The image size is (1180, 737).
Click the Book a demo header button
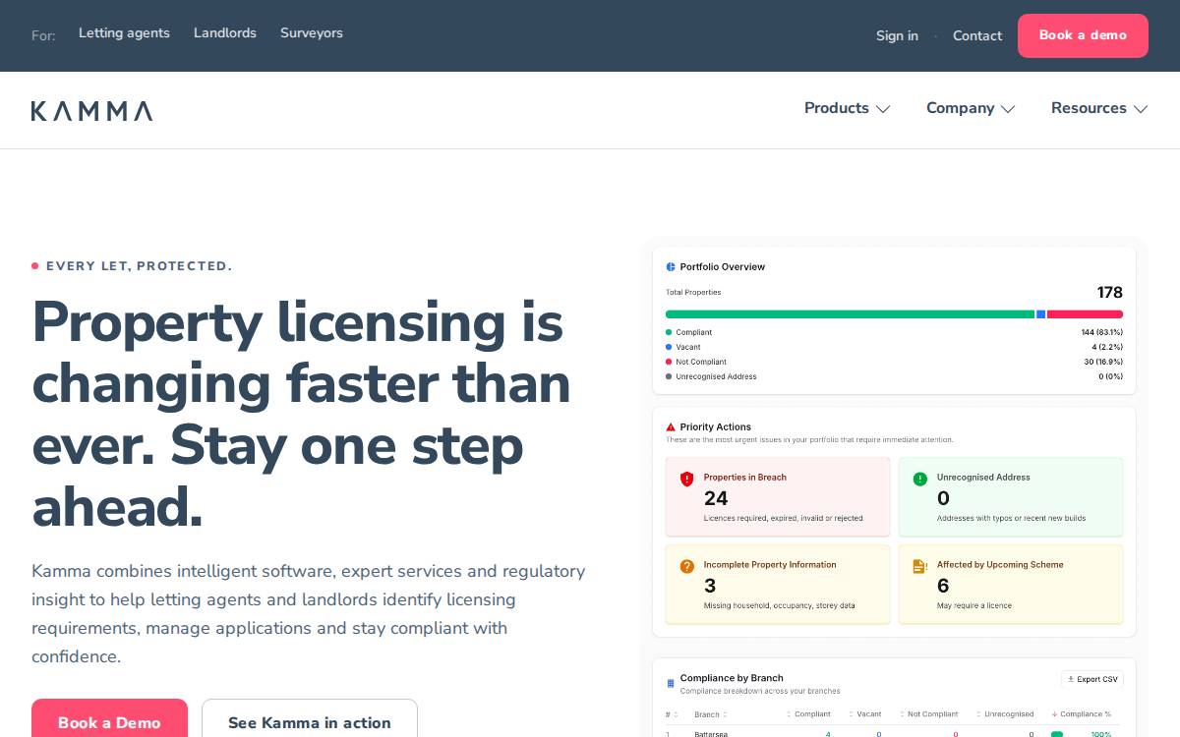1083,35
